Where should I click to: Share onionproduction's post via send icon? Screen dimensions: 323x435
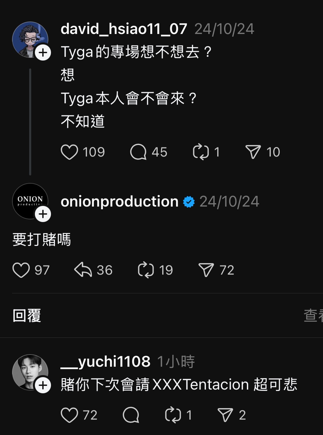(x=206, y=270)
